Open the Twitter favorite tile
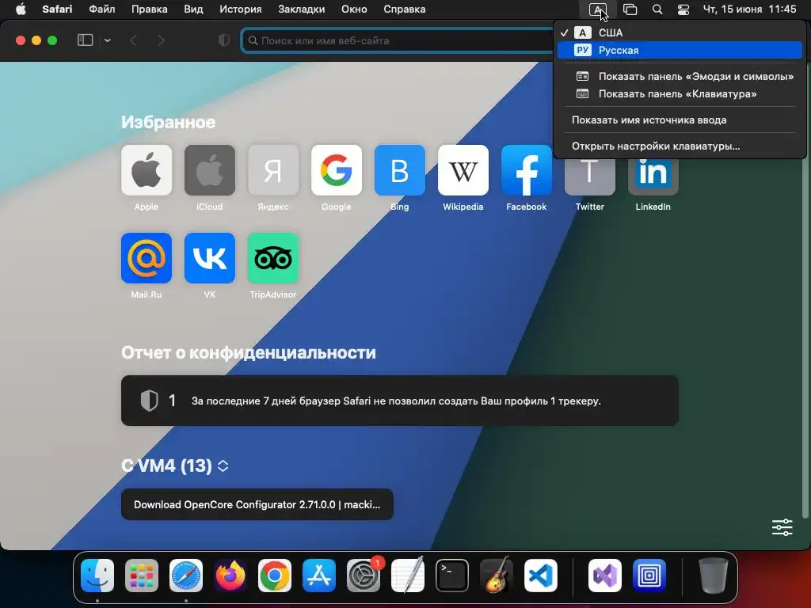This screenshot has width=811, height=608. 589,177
